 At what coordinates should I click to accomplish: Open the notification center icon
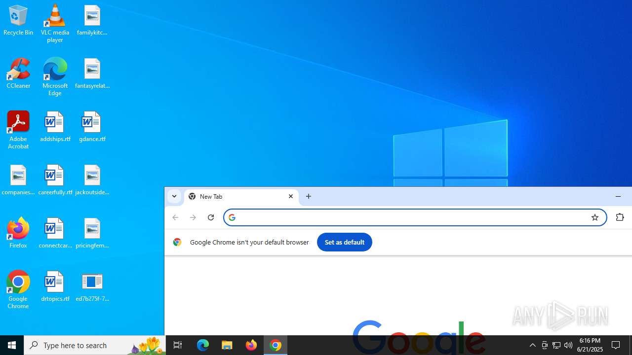(x=616, y=345)
